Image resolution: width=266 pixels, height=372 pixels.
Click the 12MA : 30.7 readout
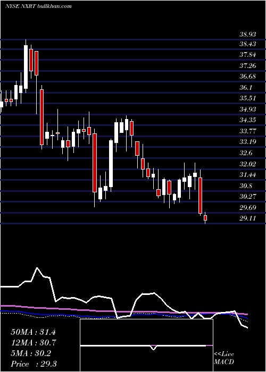[33, 343]
